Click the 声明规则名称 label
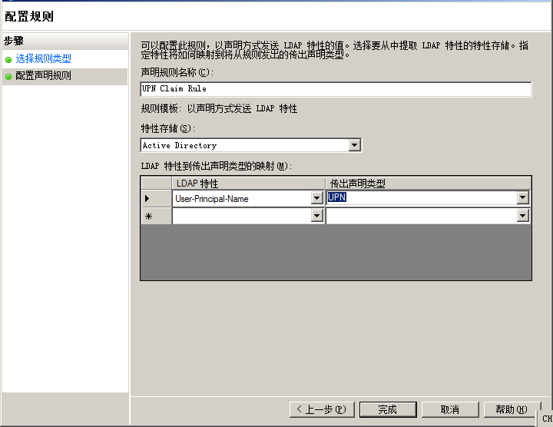This screenshot has width=553, height=427. tap(177, 72)
